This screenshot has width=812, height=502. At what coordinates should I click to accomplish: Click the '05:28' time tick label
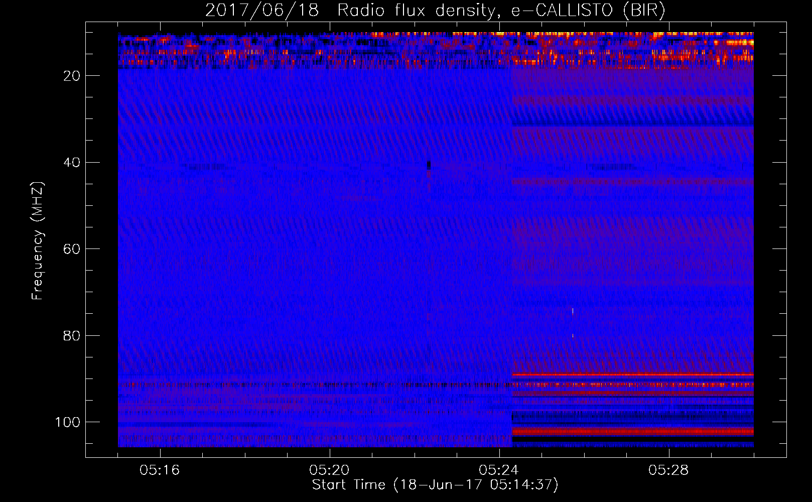[668, 470]
